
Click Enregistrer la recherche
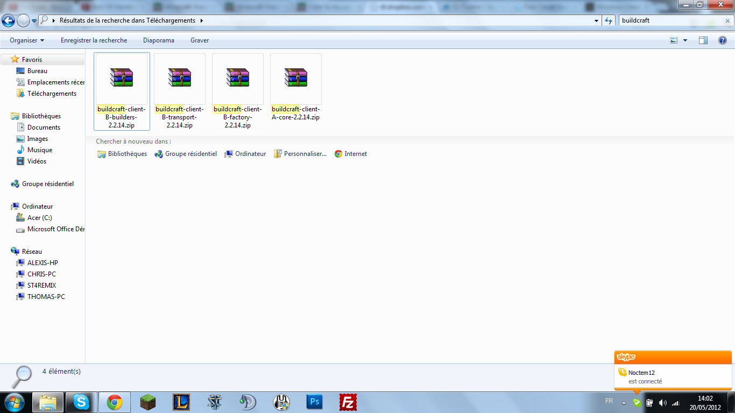pos(94,40)
